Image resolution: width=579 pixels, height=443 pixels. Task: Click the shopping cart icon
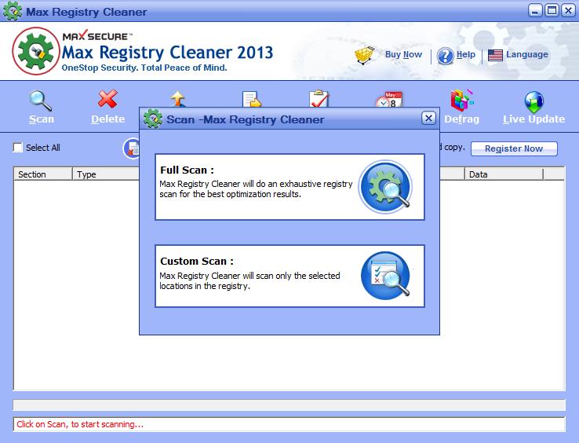365,56
